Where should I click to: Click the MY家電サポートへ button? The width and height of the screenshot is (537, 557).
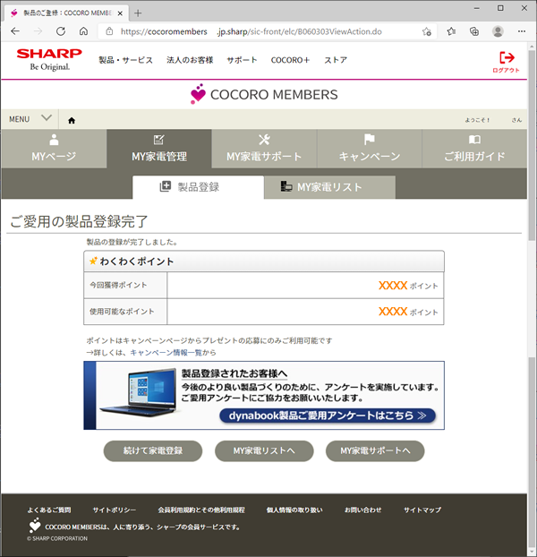click(x=375, y=450)
